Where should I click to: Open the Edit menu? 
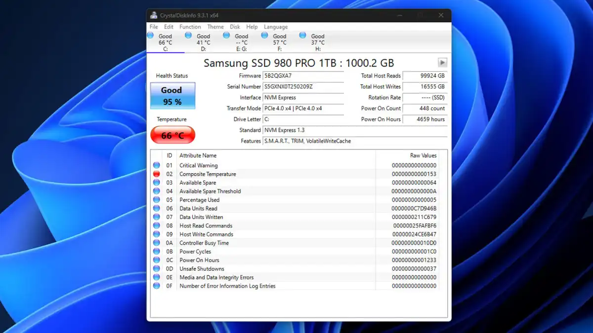(x=169, y=27)
